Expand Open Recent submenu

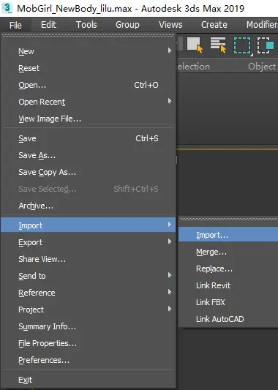click(x=89, y=102)
